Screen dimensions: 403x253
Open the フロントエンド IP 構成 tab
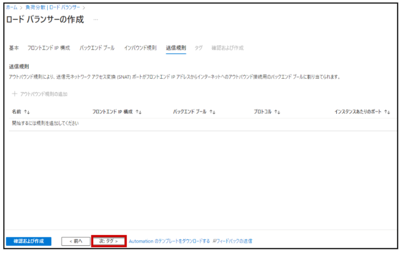click(48, 48)
